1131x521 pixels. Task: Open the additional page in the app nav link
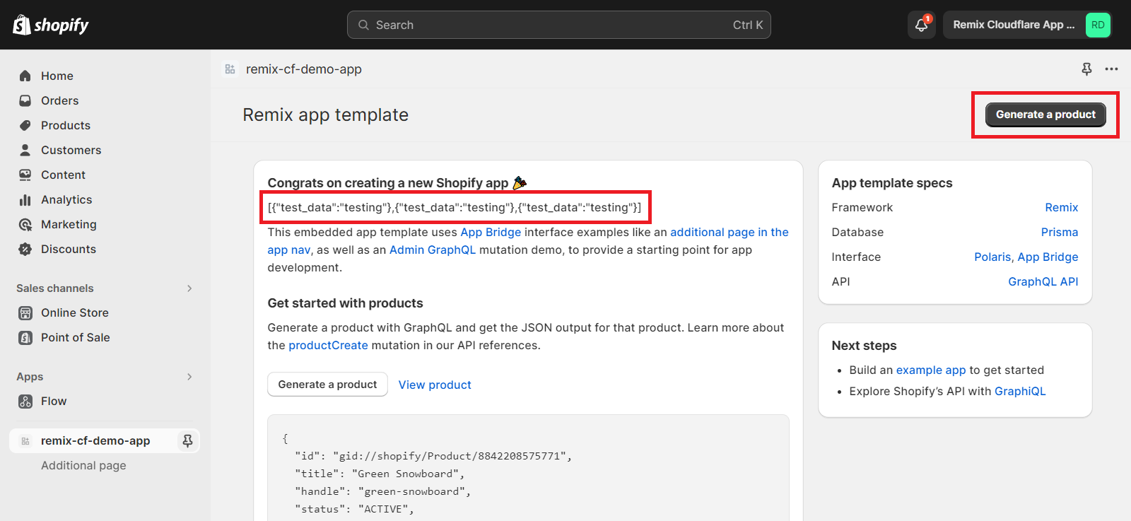[x=729, y=232]
